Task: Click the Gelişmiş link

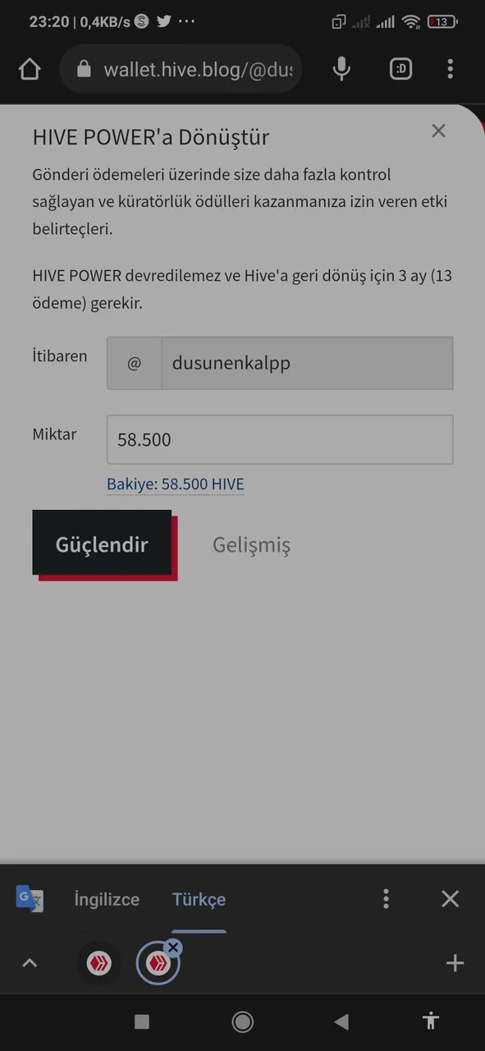Action: point(251,544)
